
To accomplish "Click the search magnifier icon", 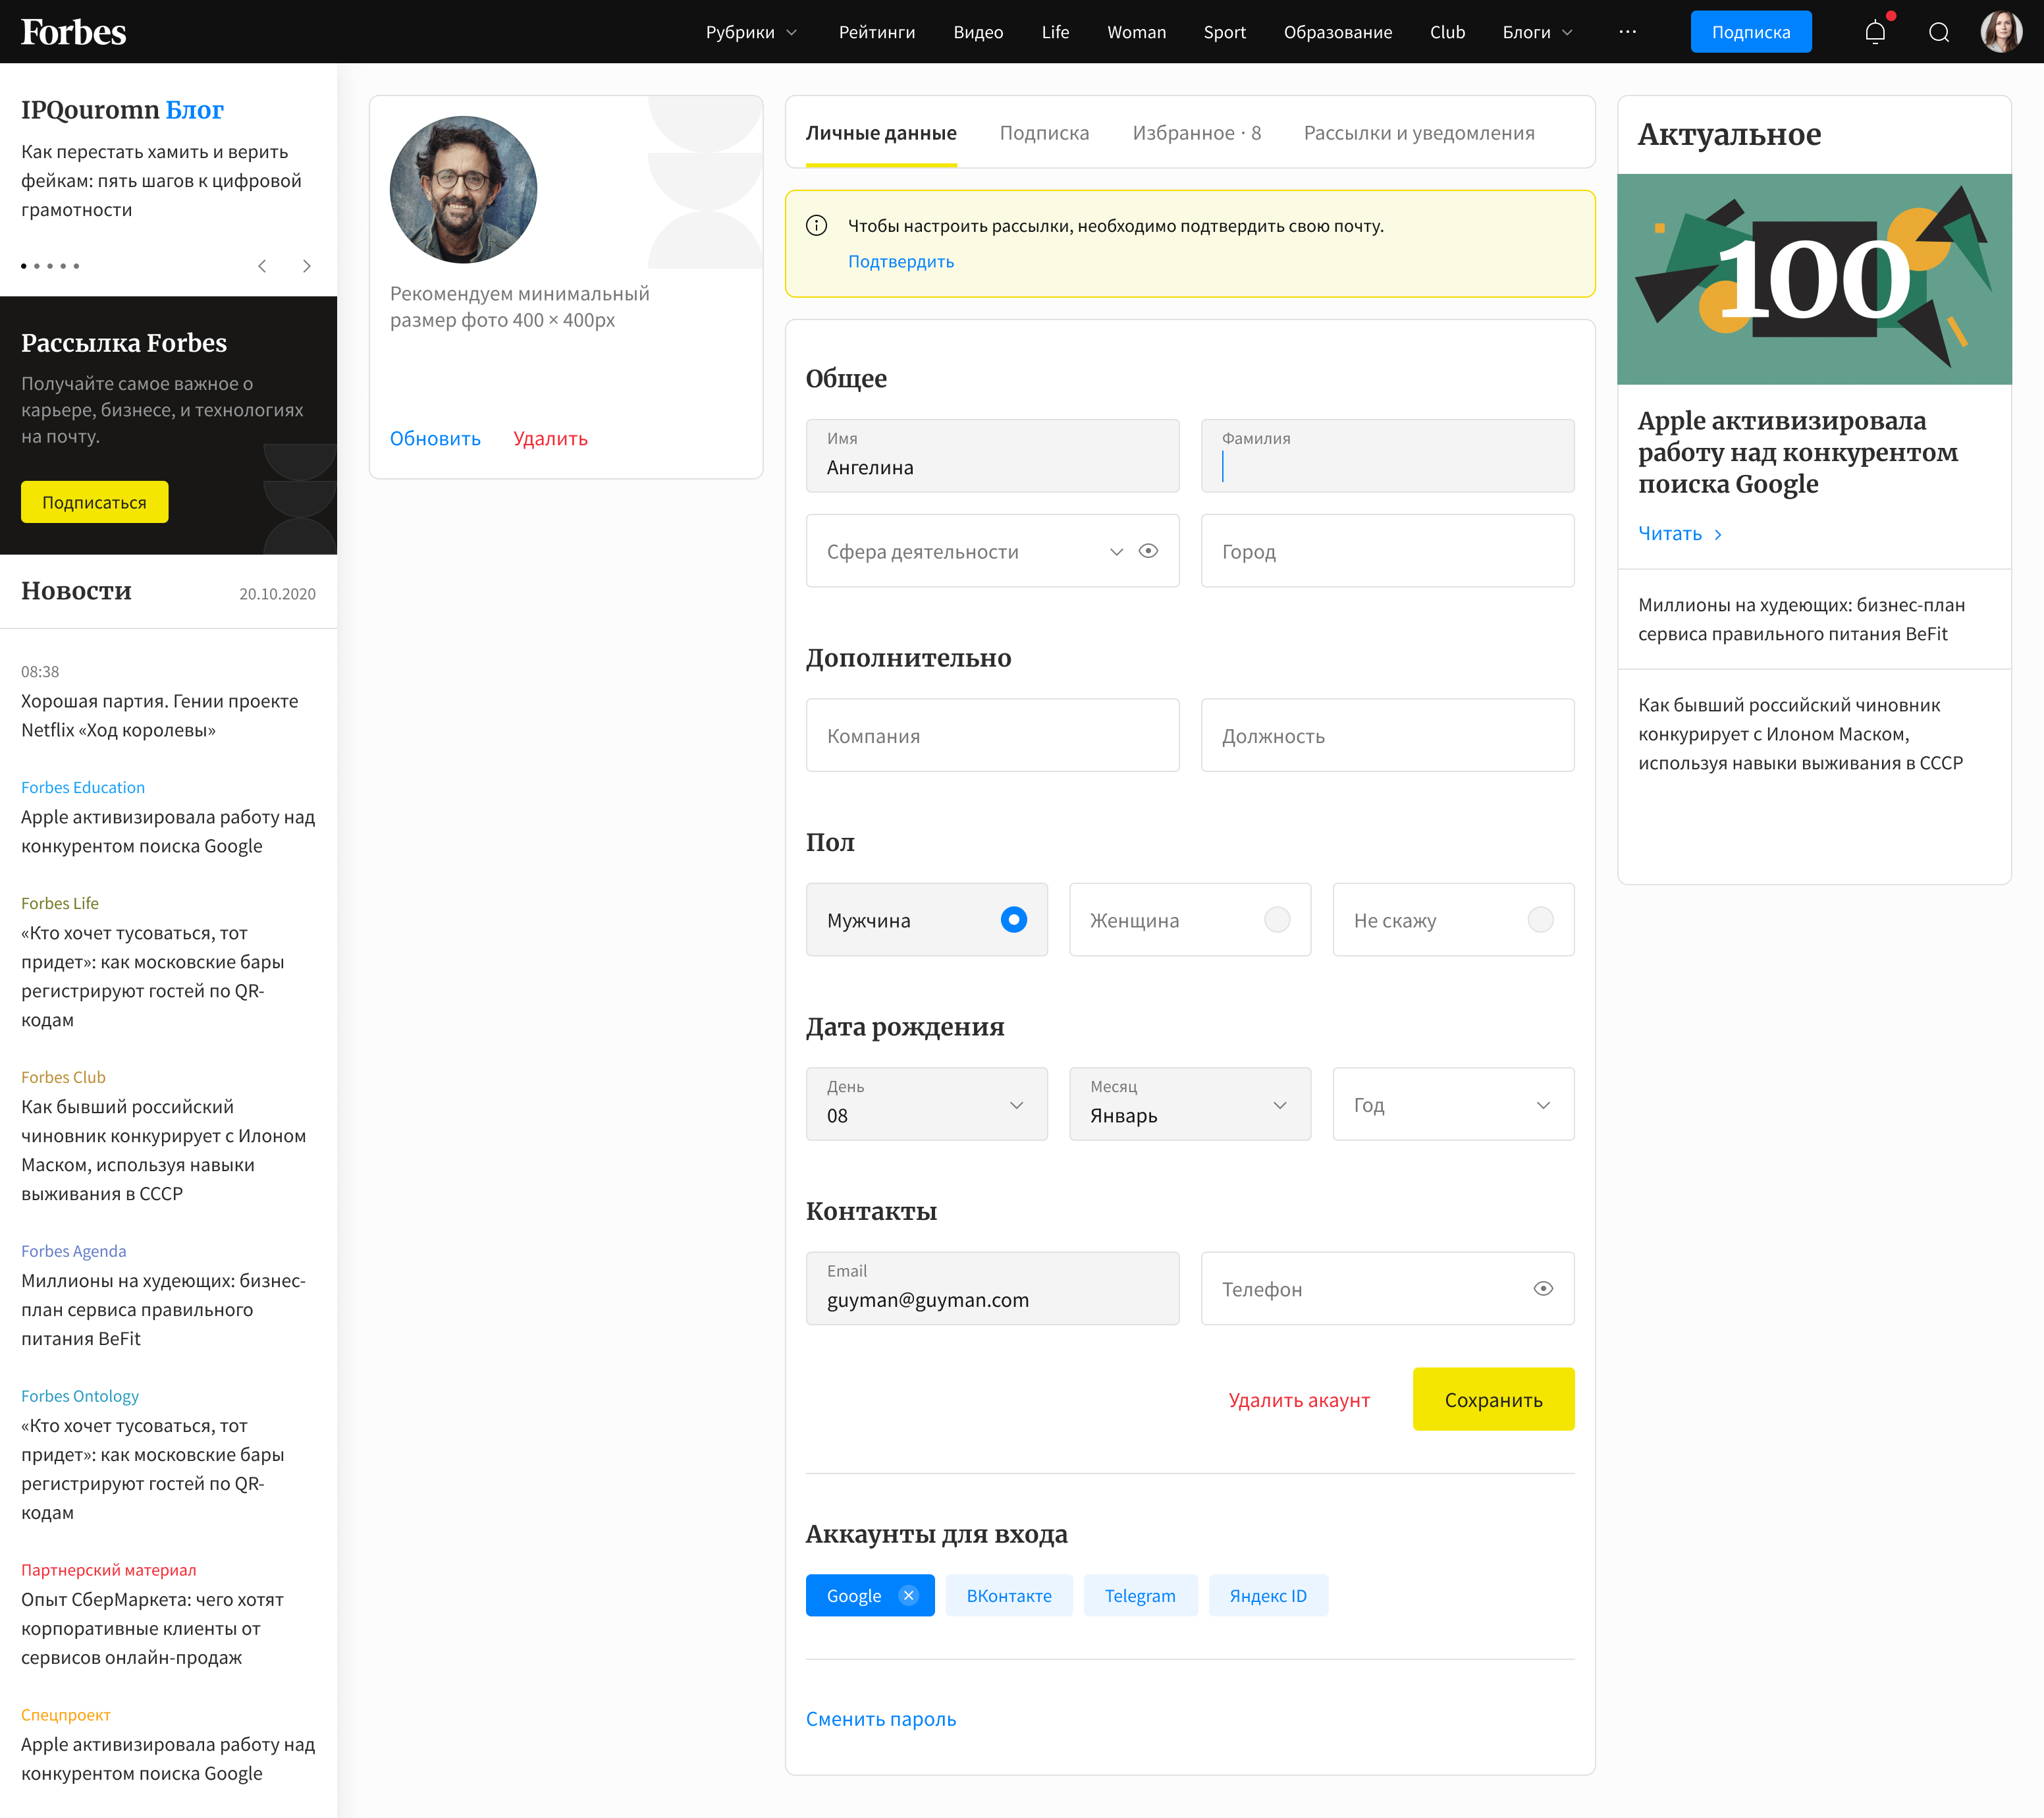I will coord(1939,32).
